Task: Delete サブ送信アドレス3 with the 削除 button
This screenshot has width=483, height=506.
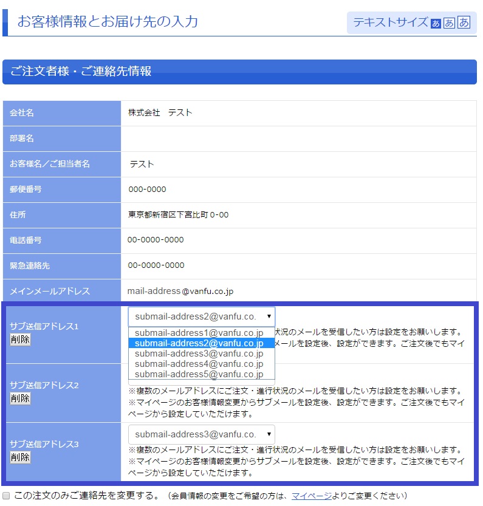Action: pyautogui.click(x=20, y=457)
